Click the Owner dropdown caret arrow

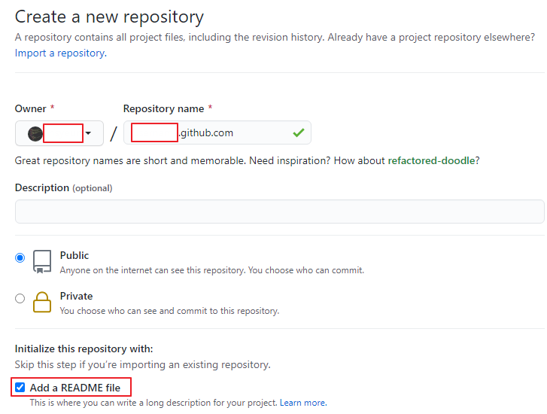click(88, 134)
